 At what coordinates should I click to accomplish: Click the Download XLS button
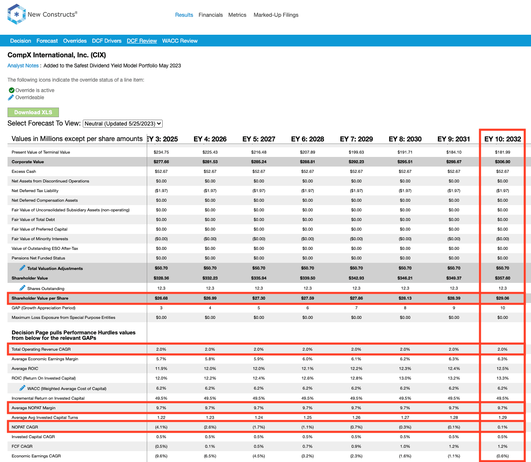33,113
